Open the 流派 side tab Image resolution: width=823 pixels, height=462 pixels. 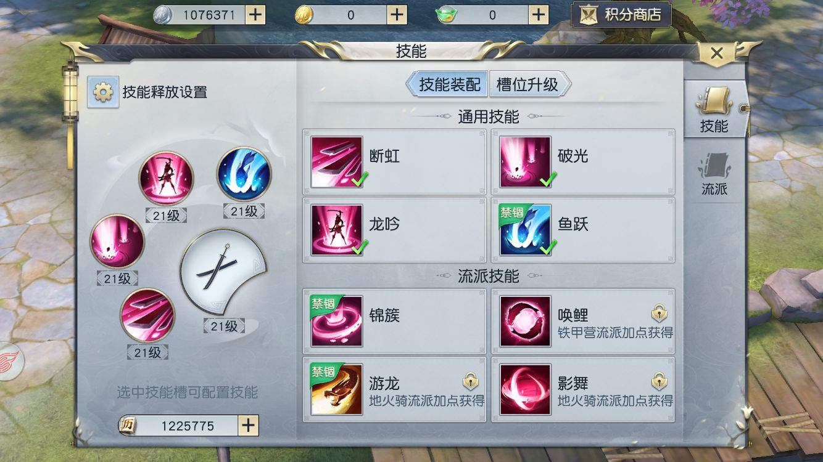pyautogui.click(x=714, y=173)
